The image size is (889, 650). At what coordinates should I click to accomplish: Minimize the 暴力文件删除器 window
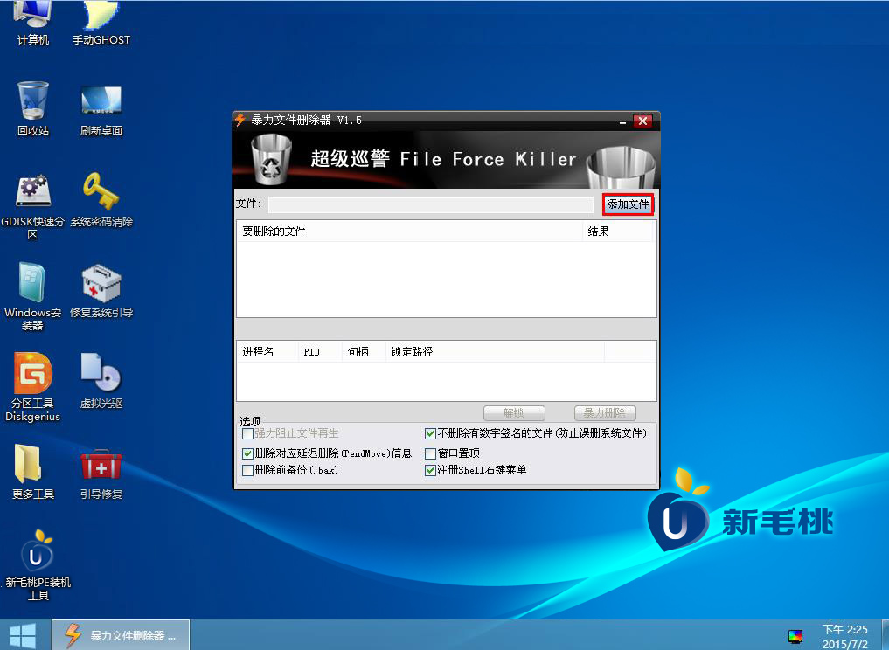(x=622, y=121)
